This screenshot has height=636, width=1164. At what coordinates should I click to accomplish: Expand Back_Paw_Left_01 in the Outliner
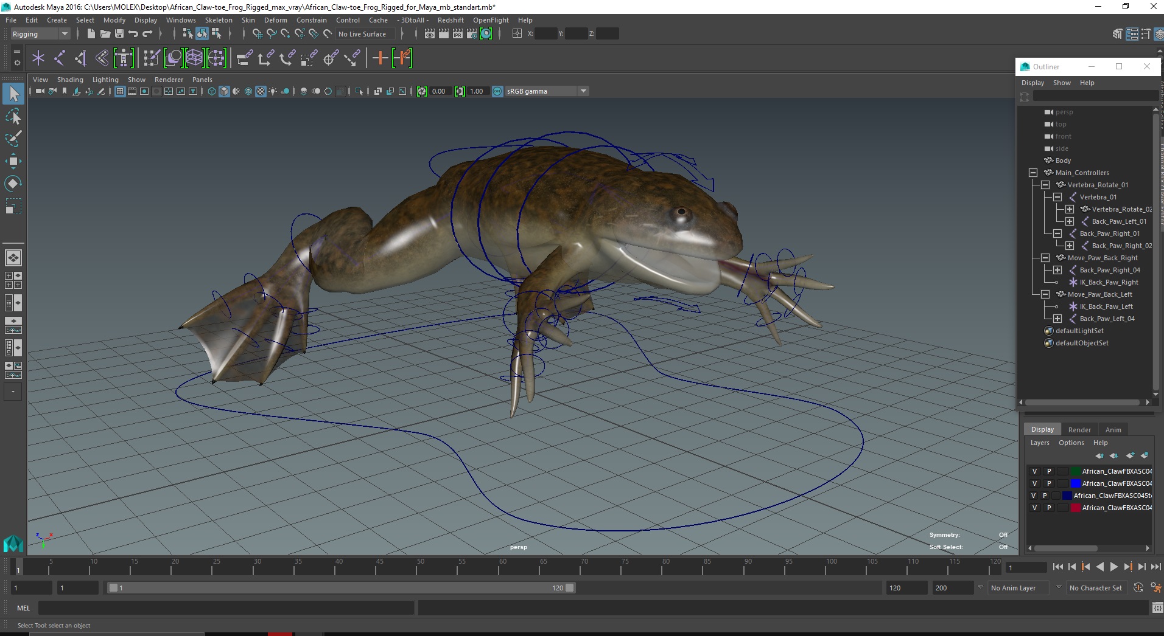pos(1070,221)
